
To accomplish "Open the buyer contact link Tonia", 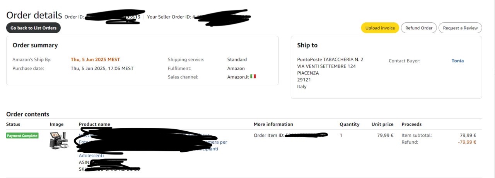I will pyautogui.click(x=457, y=61).
